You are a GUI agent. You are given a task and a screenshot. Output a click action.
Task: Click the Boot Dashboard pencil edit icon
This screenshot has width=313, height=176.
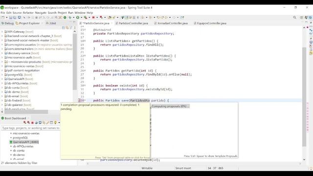tap(47, 123)
